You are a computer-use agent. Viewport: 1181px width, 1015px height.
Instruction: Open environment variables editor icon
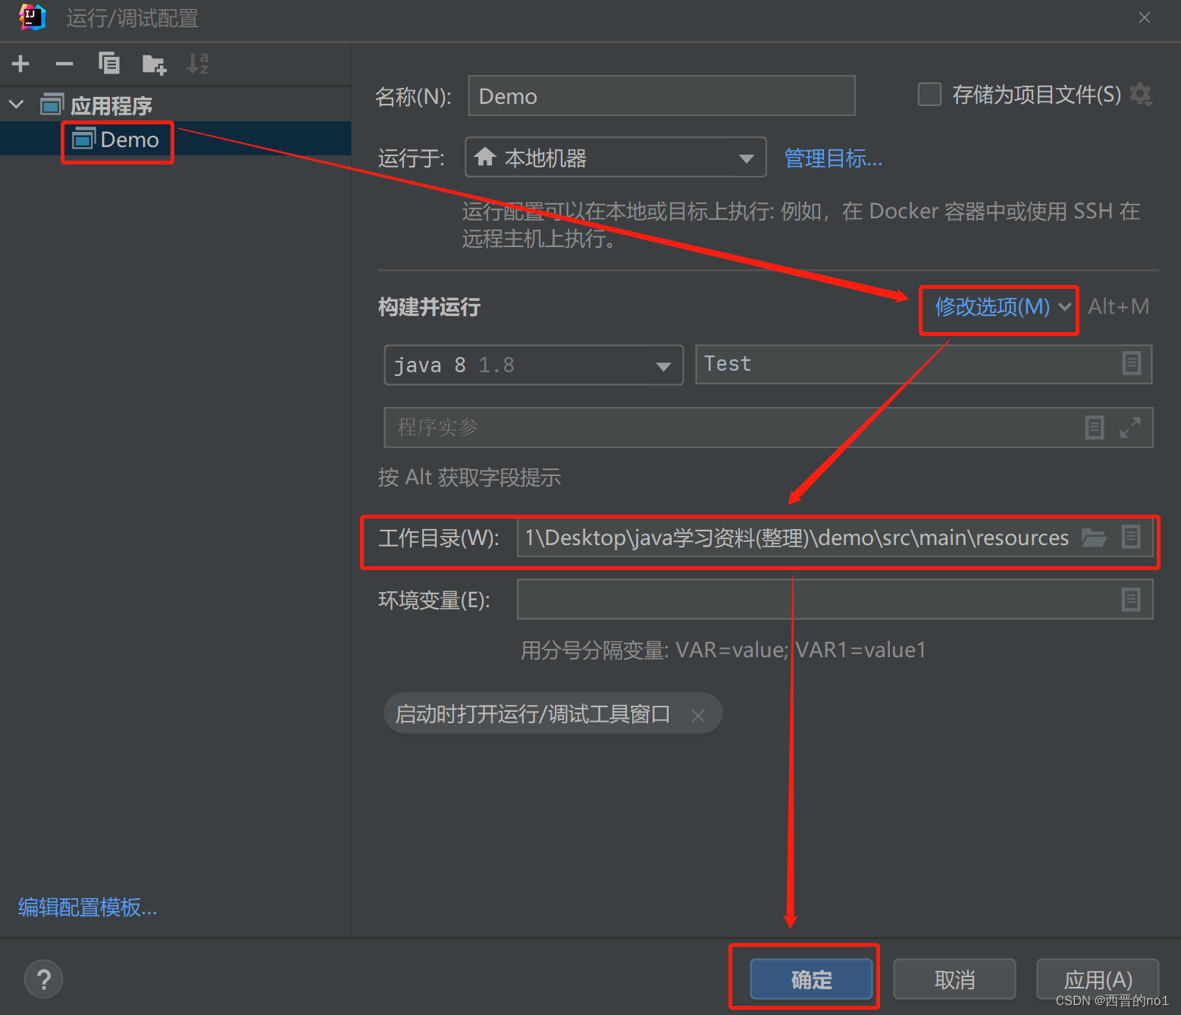coord(1131,600)
